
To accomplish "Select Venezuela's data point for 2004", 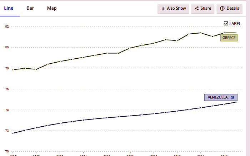I will 84,120.
